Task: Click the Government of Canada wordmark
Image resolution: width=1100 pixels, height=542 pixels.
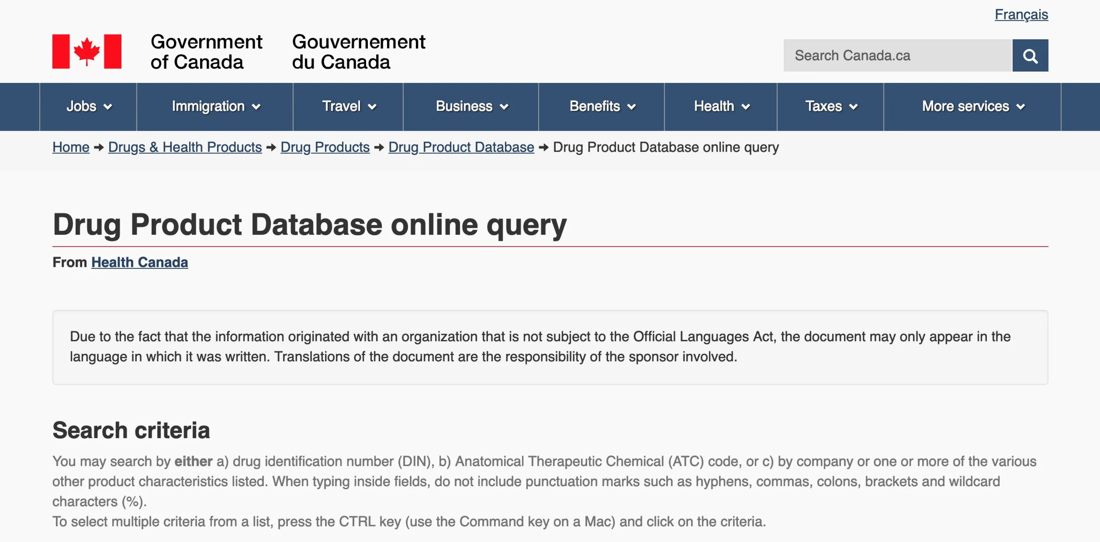Action: [206, 51]
